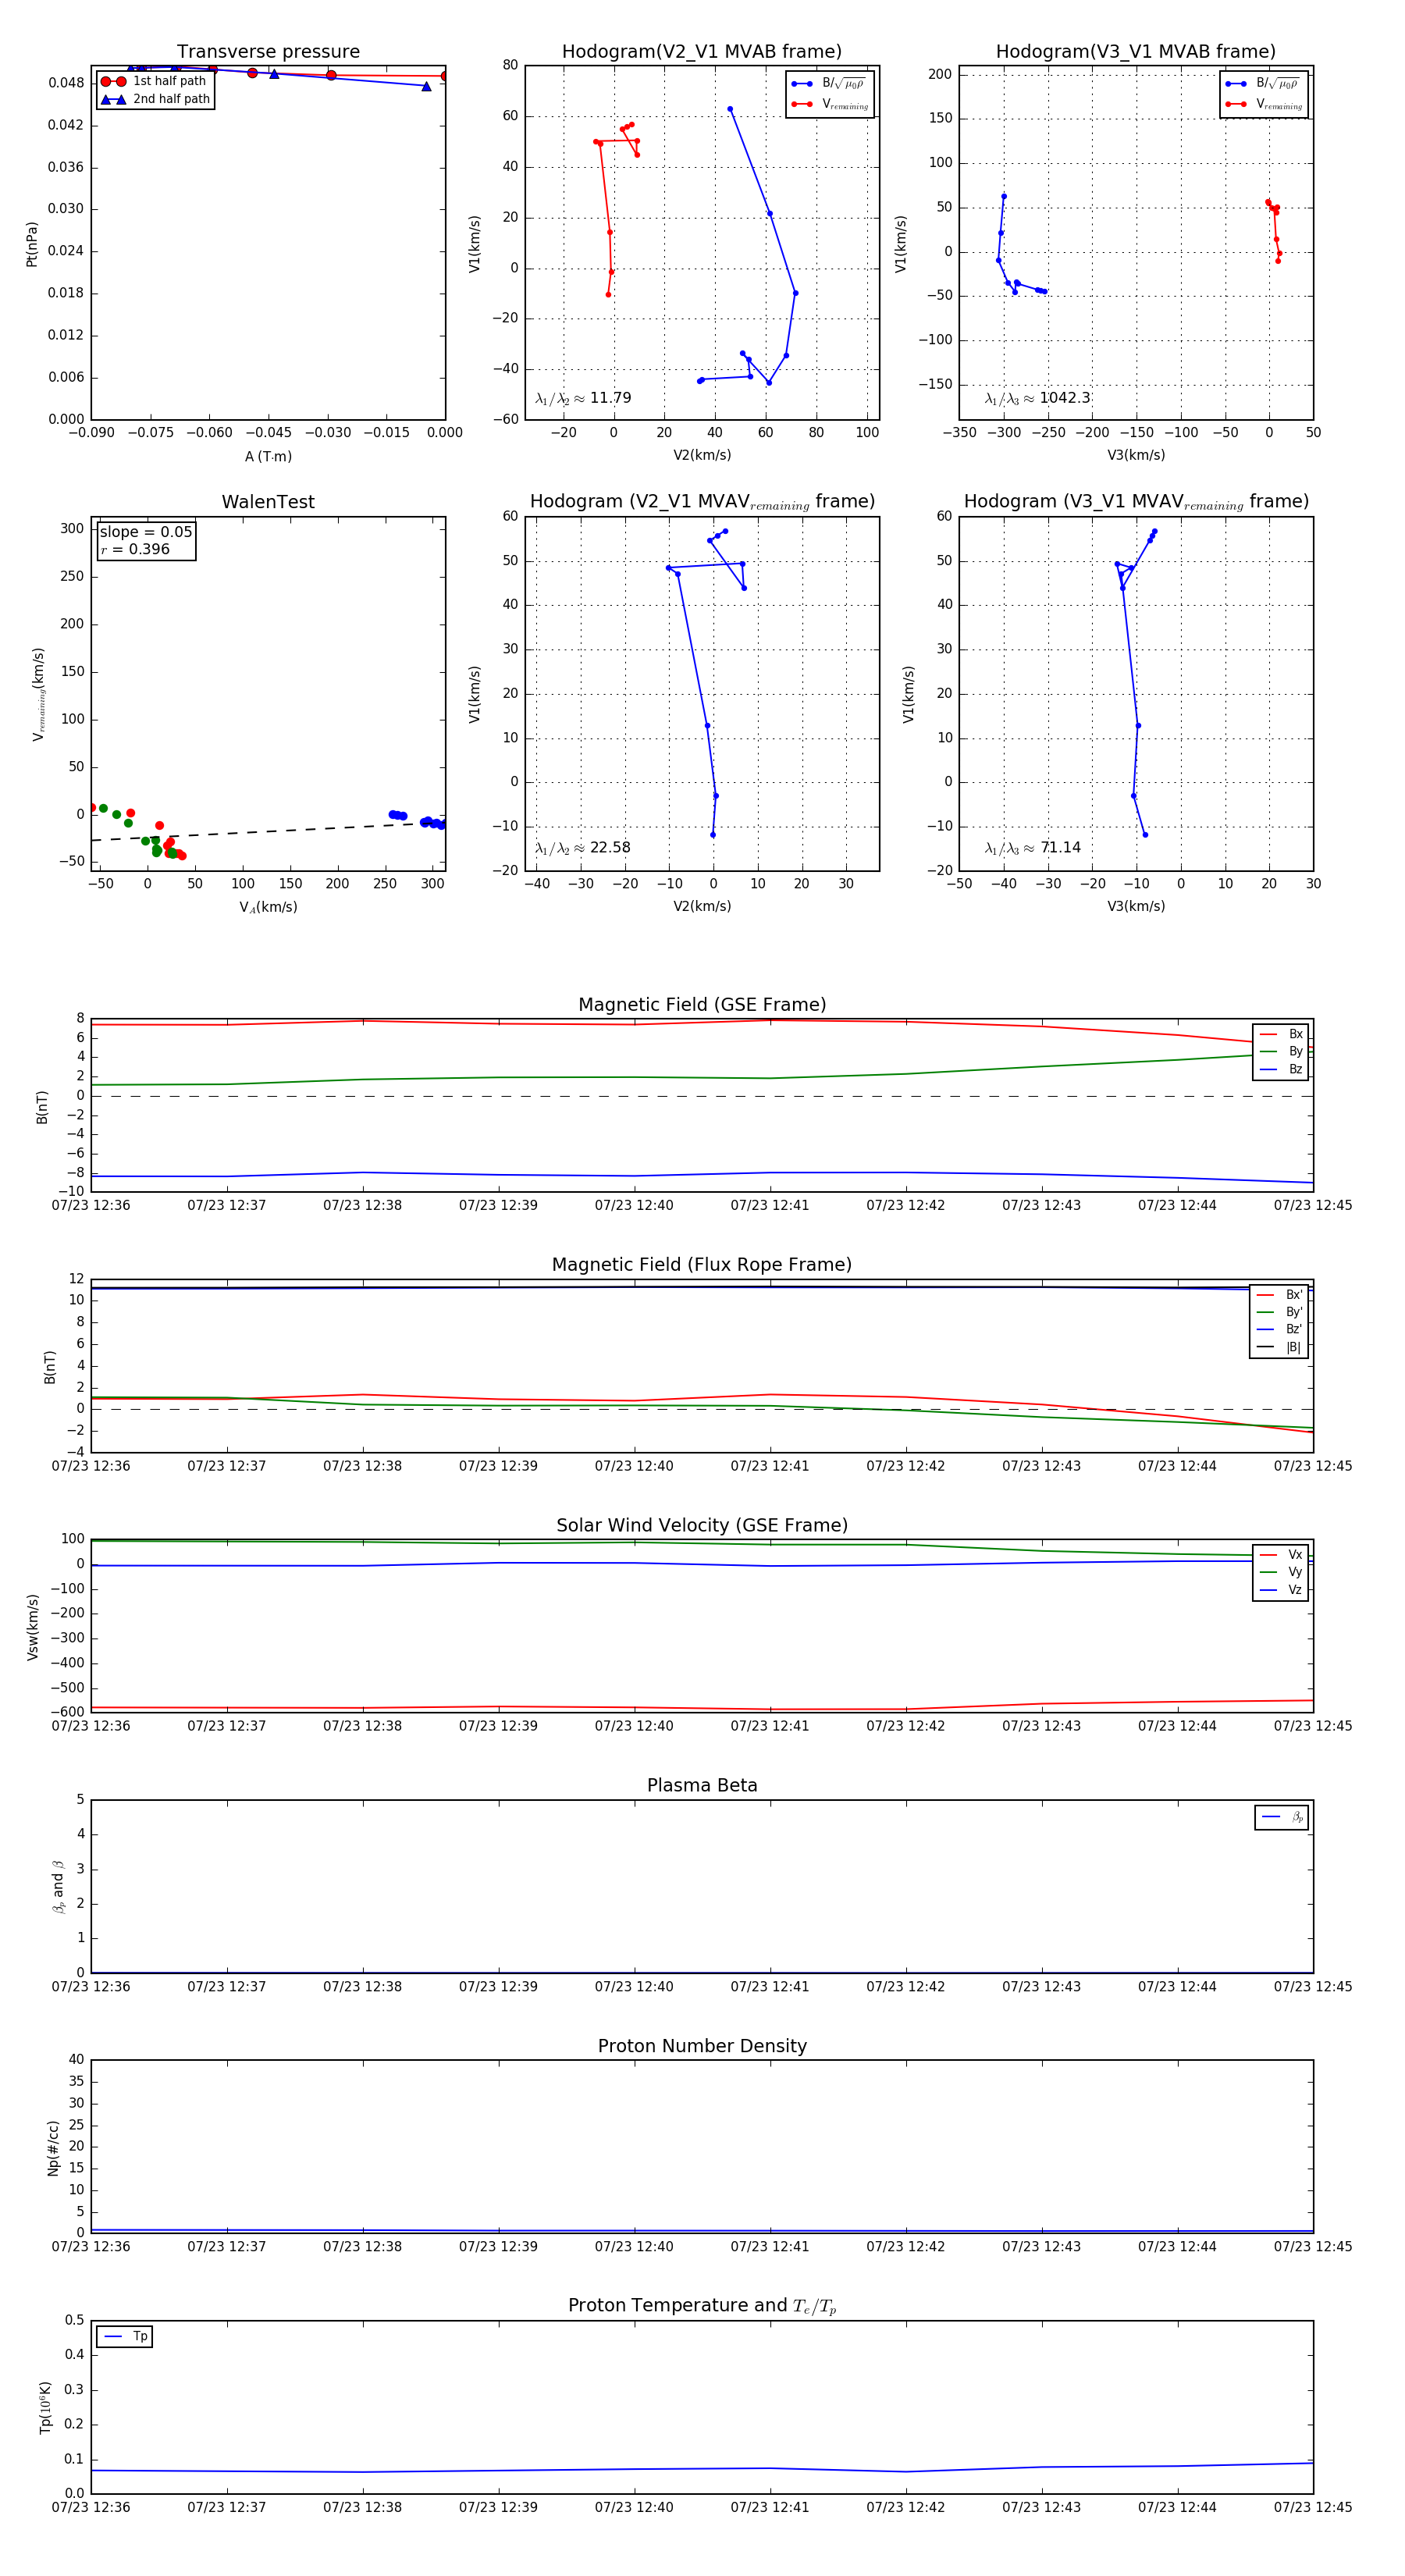This screenshot has width=1405, height=2576.
Task: Click the eigenvalue ratio value 1042.3
Action: click(x=1065, y=398)
